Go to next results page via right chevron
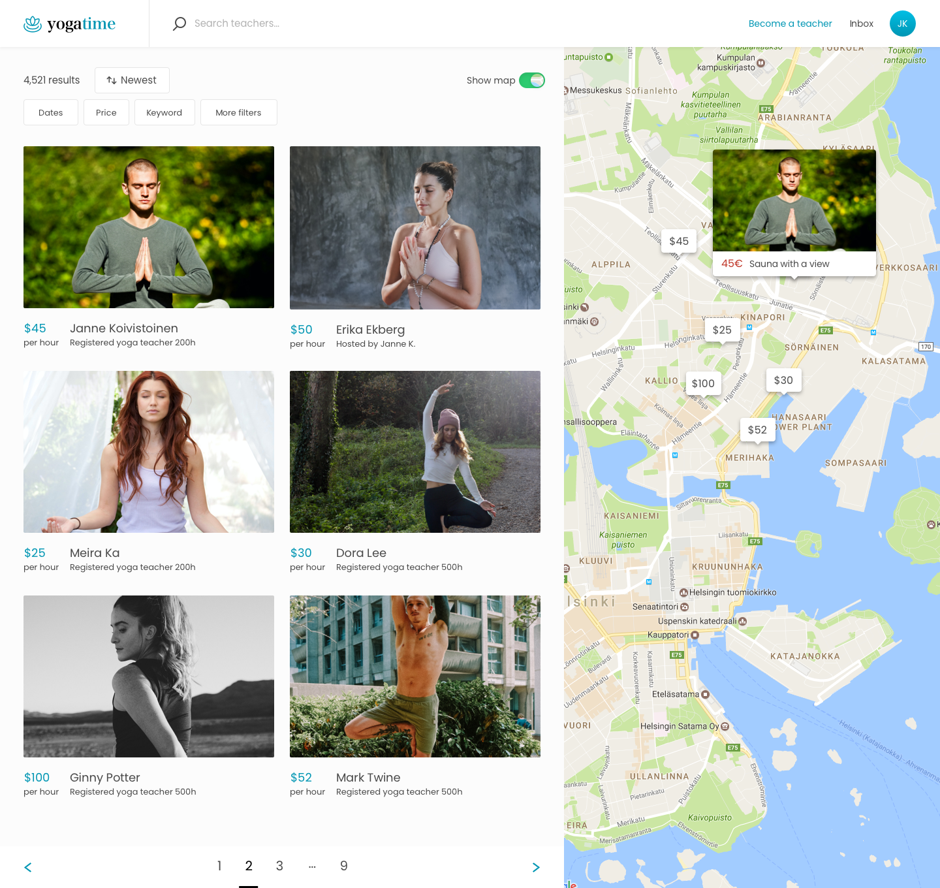The height and width of the screenshot is (888, 940). coord(536,867)
